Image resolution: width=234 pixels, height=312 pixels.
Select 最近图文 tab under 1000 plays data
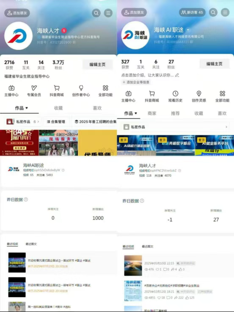point(31,244)
